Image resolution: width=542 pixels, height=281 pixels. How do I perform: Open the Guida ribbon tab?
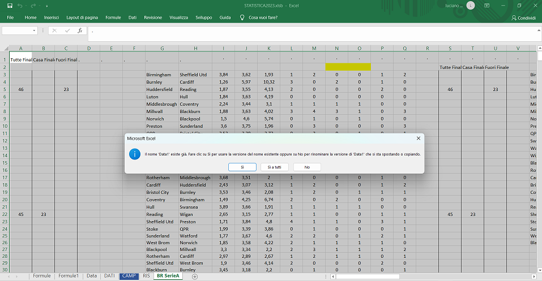225,18
